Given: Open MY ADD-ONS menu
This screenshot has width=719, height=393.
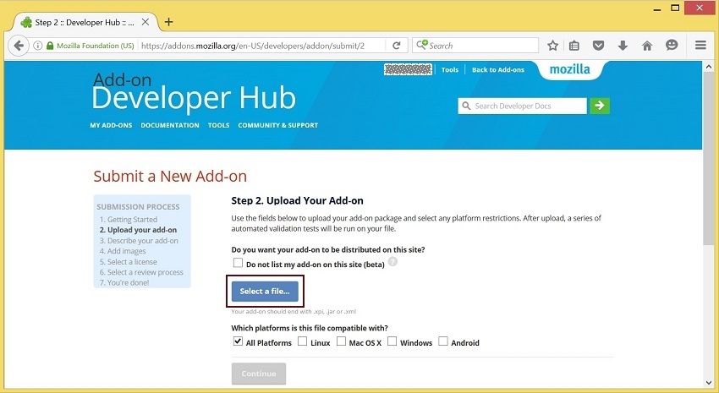Looking at the screenshot, I should pyautogui.click(x=111, y=125).
